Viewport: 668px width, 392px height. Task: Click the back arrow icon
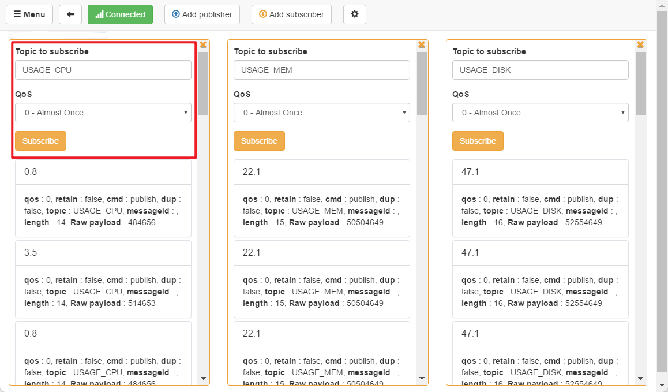click(x=70, y=14)
